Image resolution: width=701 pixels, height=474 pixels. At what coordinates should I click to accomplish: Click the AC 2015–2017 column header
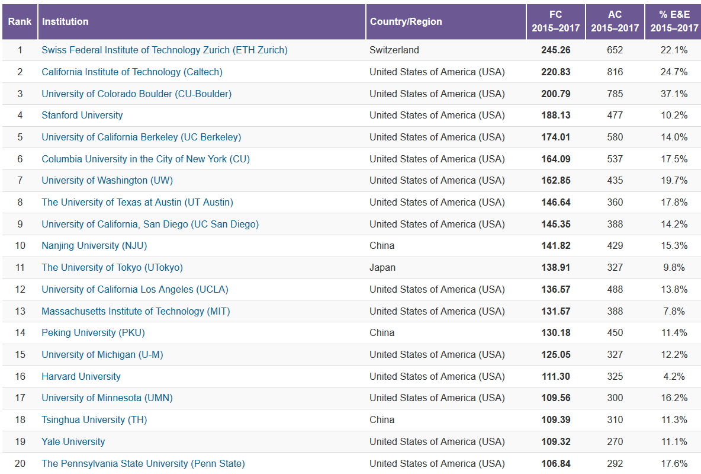click(615, 21)
